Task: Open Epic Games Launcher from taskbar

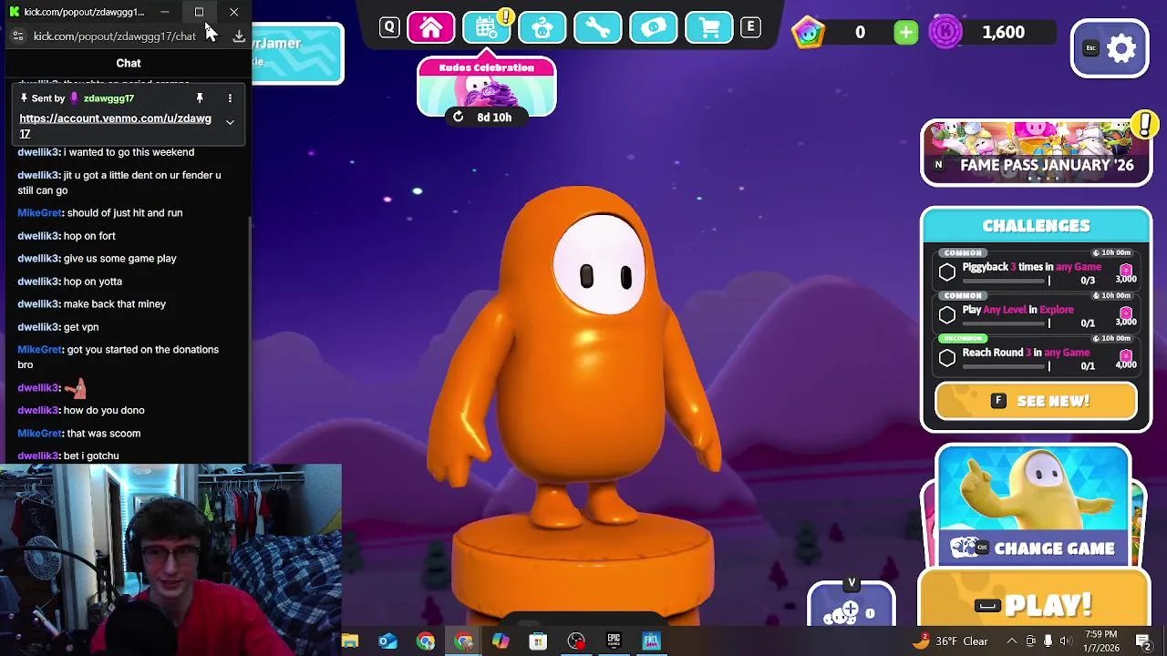Action: coord(614,641)
